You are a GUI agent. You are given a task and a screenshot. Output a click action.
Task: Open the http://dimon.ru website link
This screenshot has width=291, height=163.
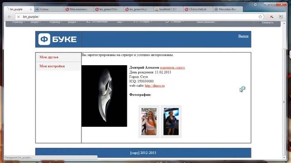point(155,86)
